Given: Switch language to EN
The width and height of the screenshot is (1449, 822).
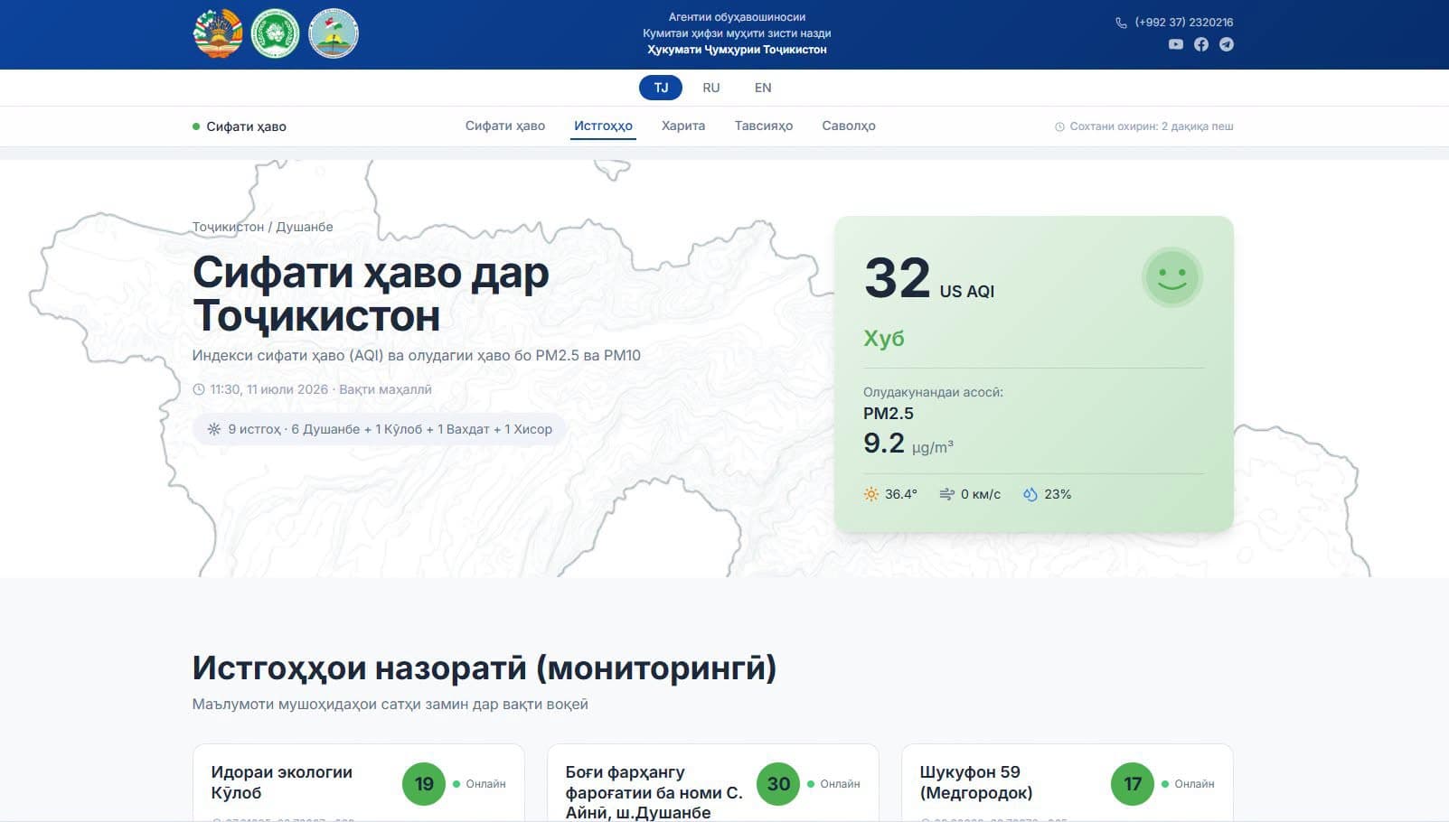Looking at the screenshot, I should 763,88.
